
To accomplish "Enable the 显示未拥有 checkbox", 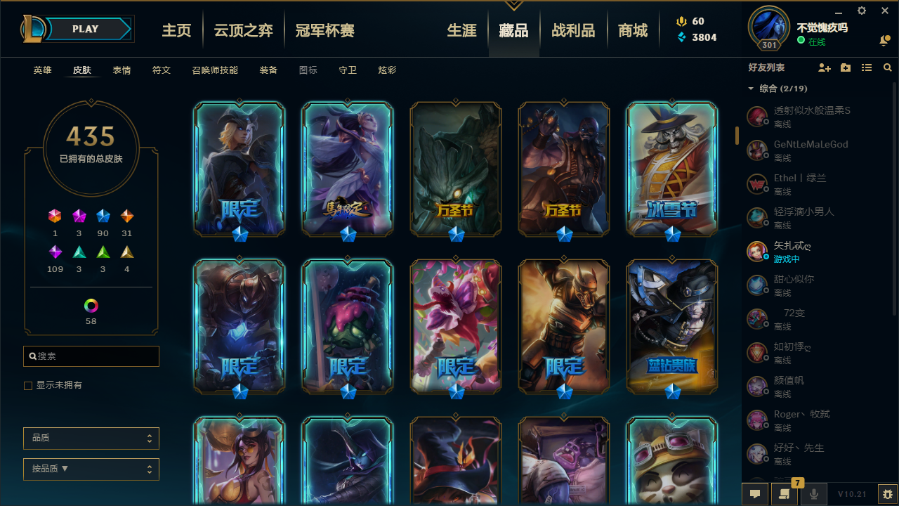I will tap(28, 386).
